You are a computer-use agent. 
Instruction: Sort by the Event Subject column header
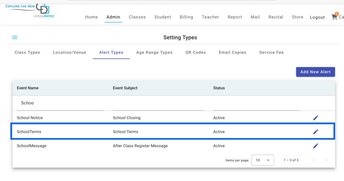(x=125, y=88)
